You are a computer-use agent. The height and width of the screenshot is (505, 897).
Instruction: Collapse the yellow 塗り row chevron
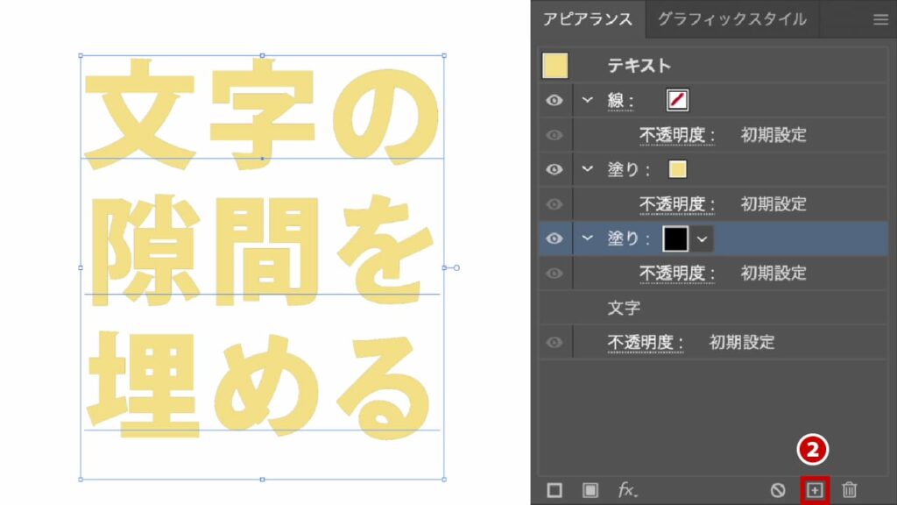pos(588,169)
